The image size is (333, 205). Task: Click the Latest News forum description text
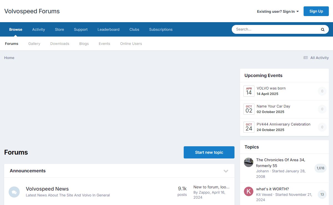tap(68, 195)
